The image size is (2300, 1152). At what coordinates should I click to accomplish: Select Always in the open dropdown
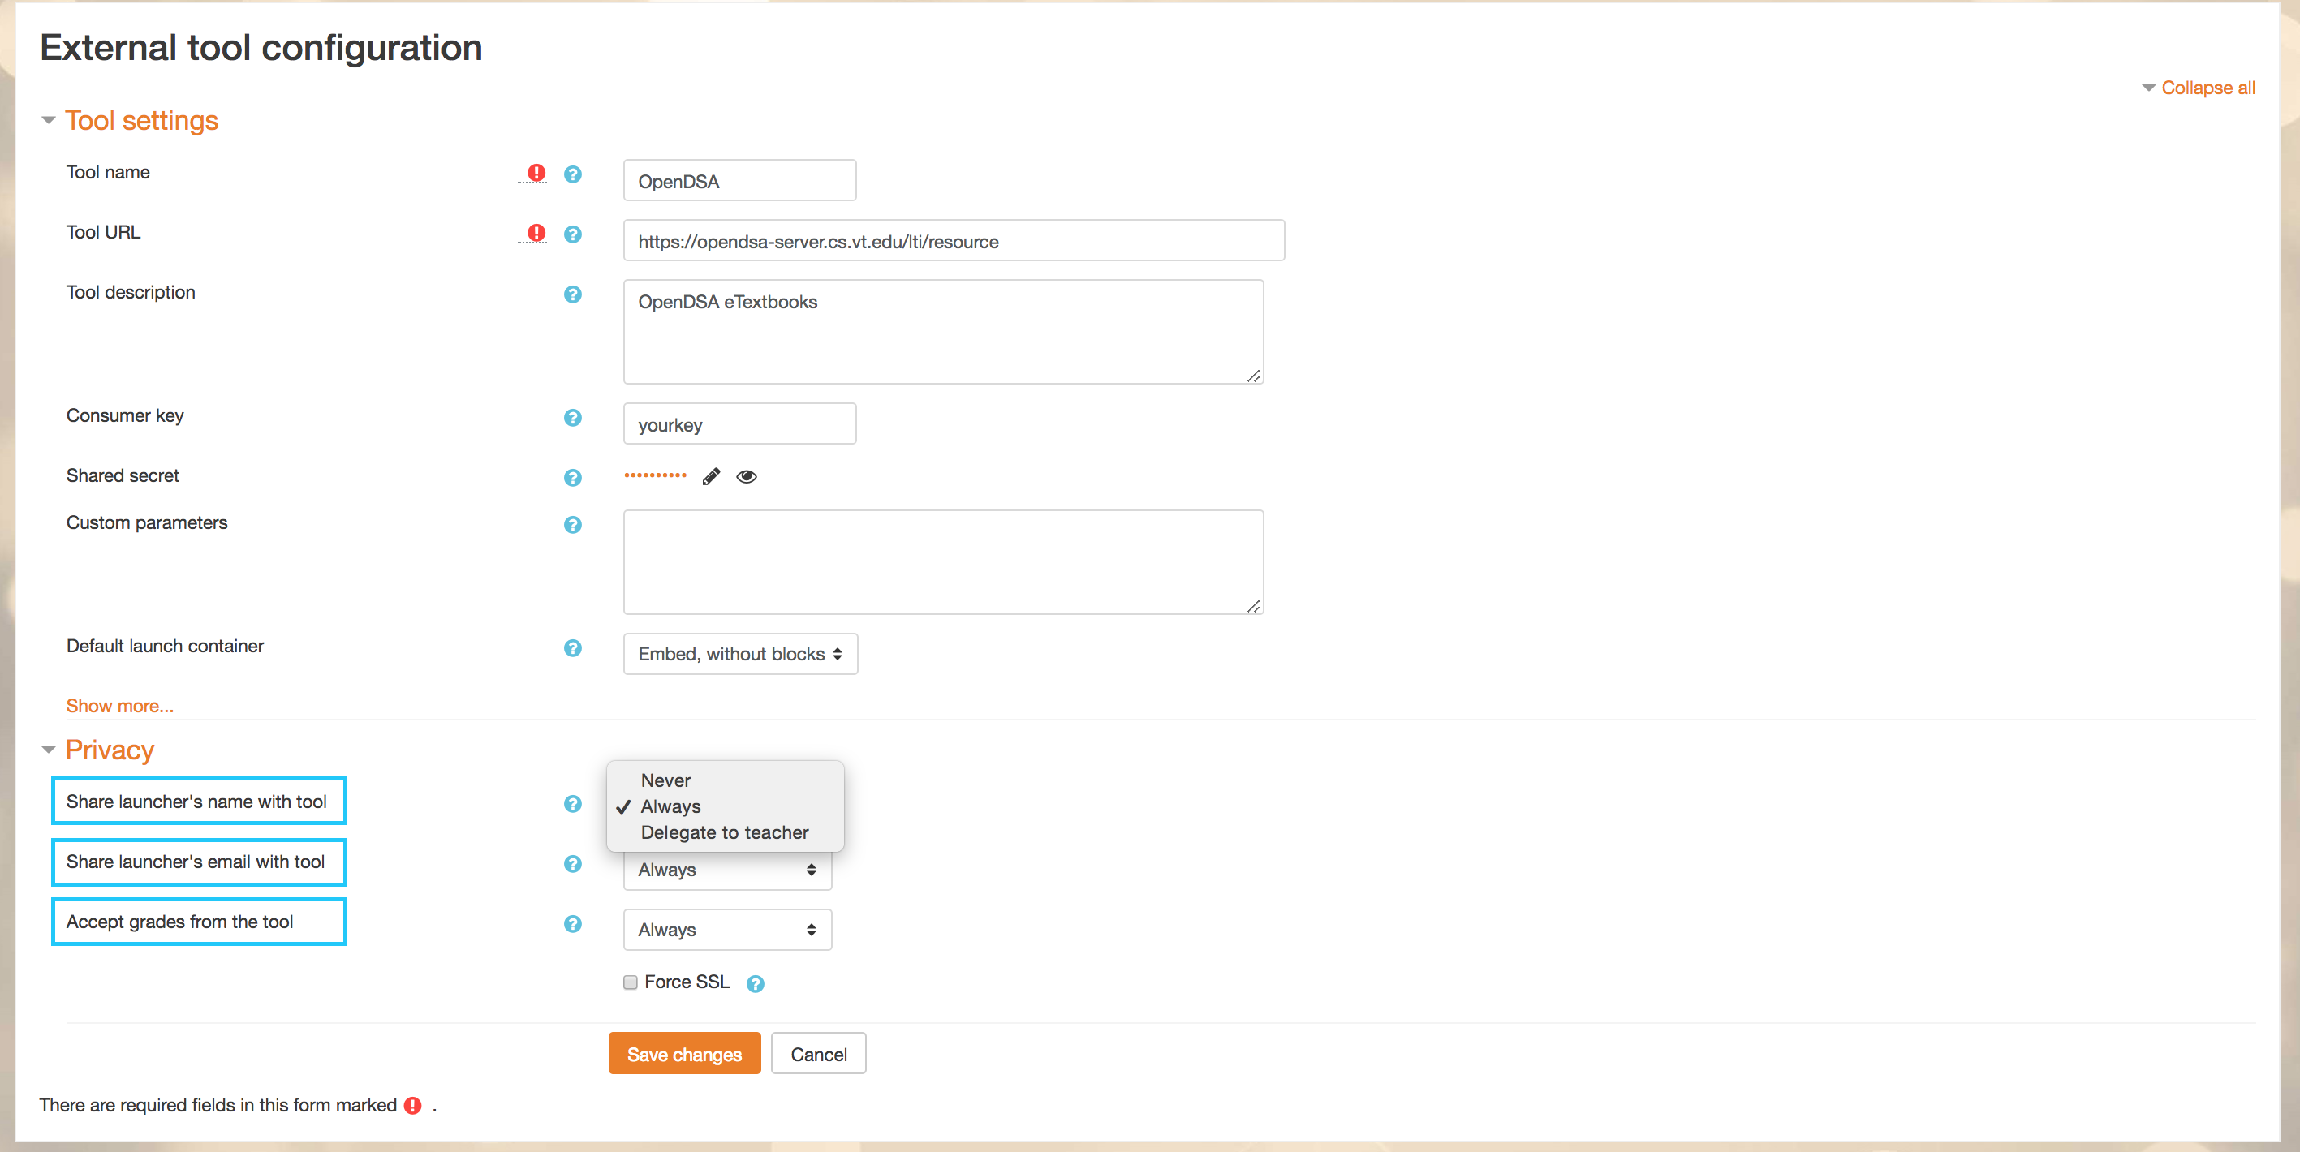(725, 806)
